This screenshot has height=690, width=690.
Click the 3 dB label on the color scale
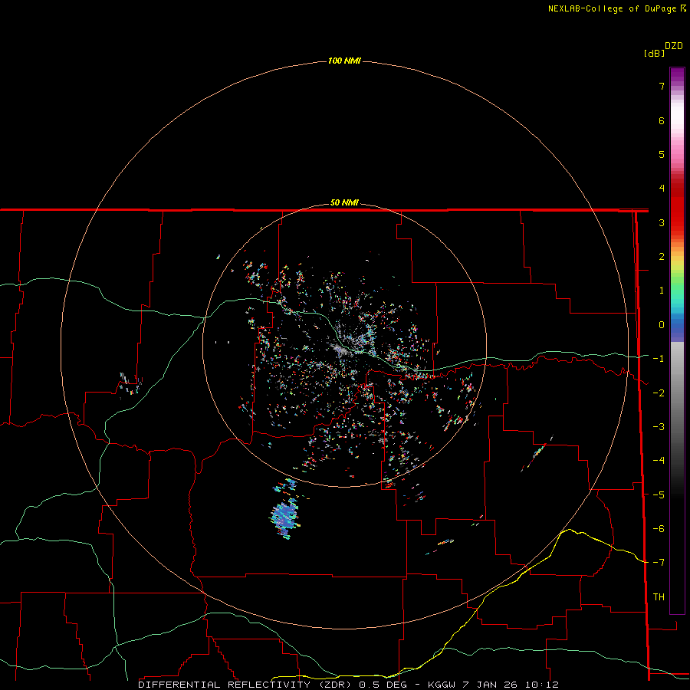pos(662,222)
